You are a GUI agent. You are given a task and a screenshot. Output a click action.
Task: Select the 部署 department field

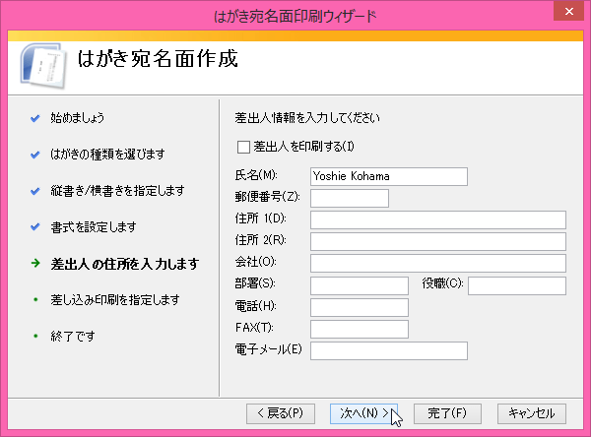(x=359, y=285)
